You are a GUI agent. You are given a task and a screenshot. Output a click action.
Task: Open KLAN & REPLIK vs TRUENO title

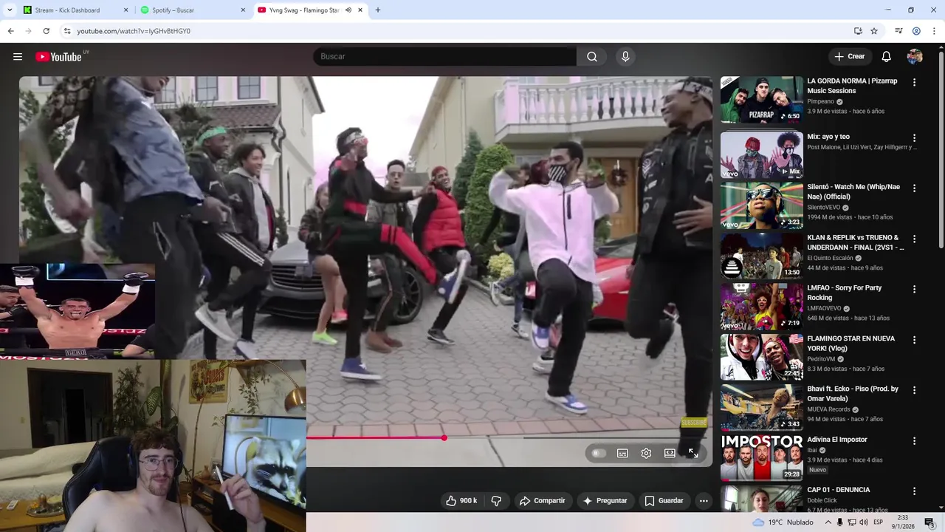[x=855, y=242]
